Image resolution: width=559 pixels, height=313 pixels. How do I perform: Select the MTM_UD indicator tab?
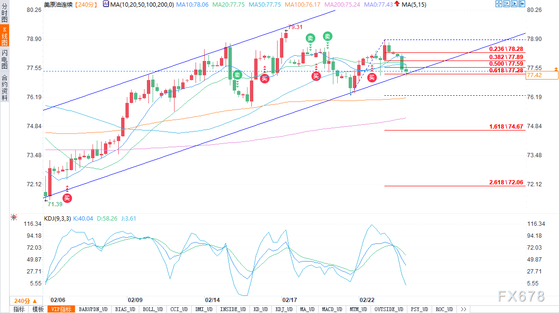[358, 309]
